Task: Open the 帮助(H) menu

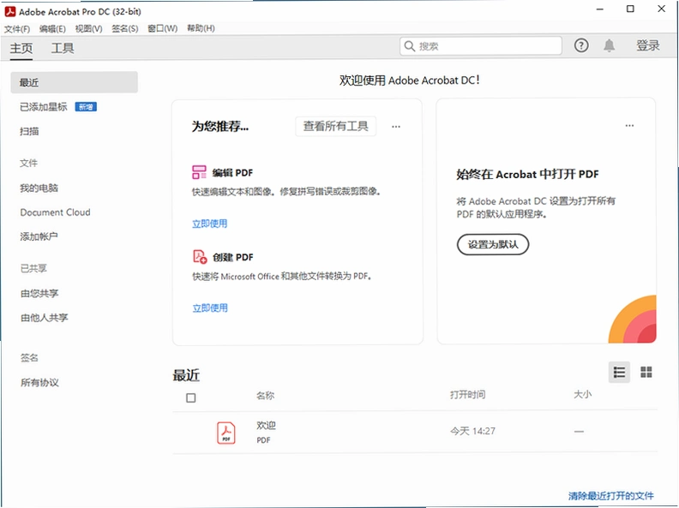Action: (201, 28)
